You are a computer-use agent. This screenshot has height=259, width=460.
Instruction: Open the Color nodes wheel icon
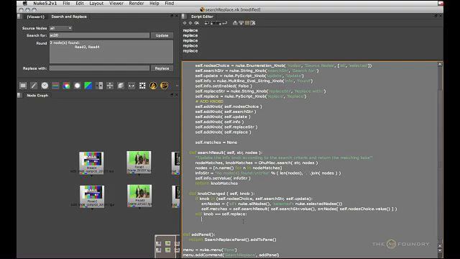[66, 86]
